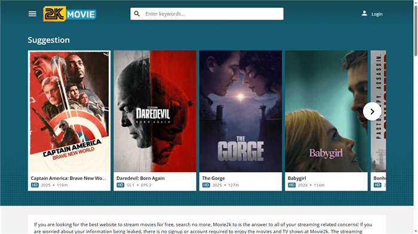Image resolution: width=418 pixels, height=234 pixels.
Task: Select The Gorge movie poster
Action: (x=241, y=111)
